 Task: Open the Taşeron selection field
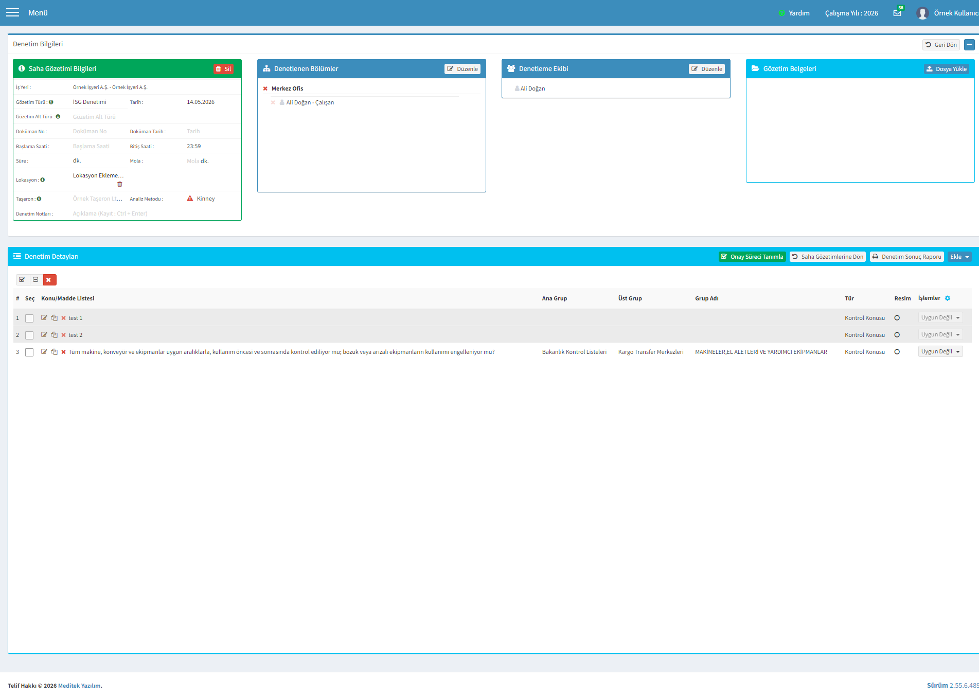point(98,199)
